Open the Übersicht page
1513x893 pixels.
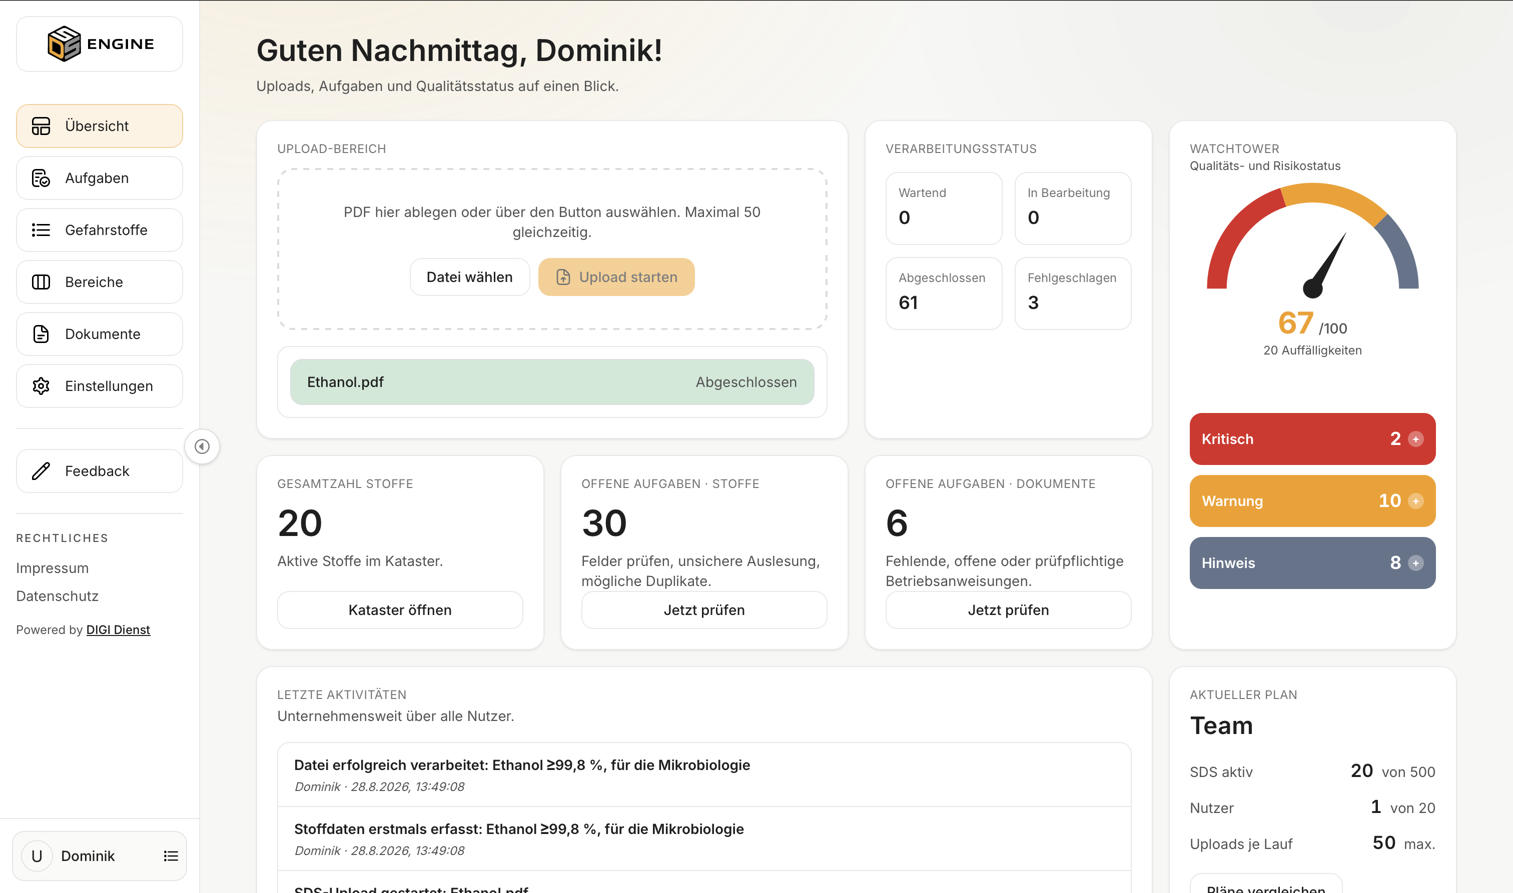tap(100, 126)
